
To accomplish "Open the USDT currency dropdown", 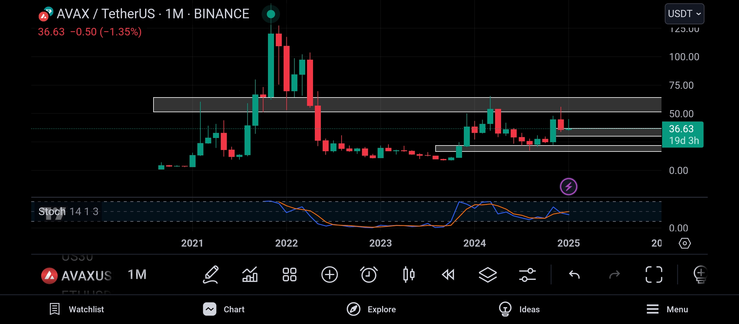I will coord(684,14).
